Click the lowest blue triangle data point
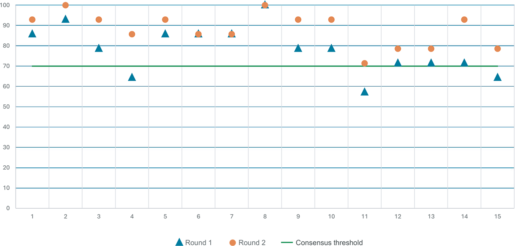The width and height of the screenshot is (515, 246). (364, 92)
